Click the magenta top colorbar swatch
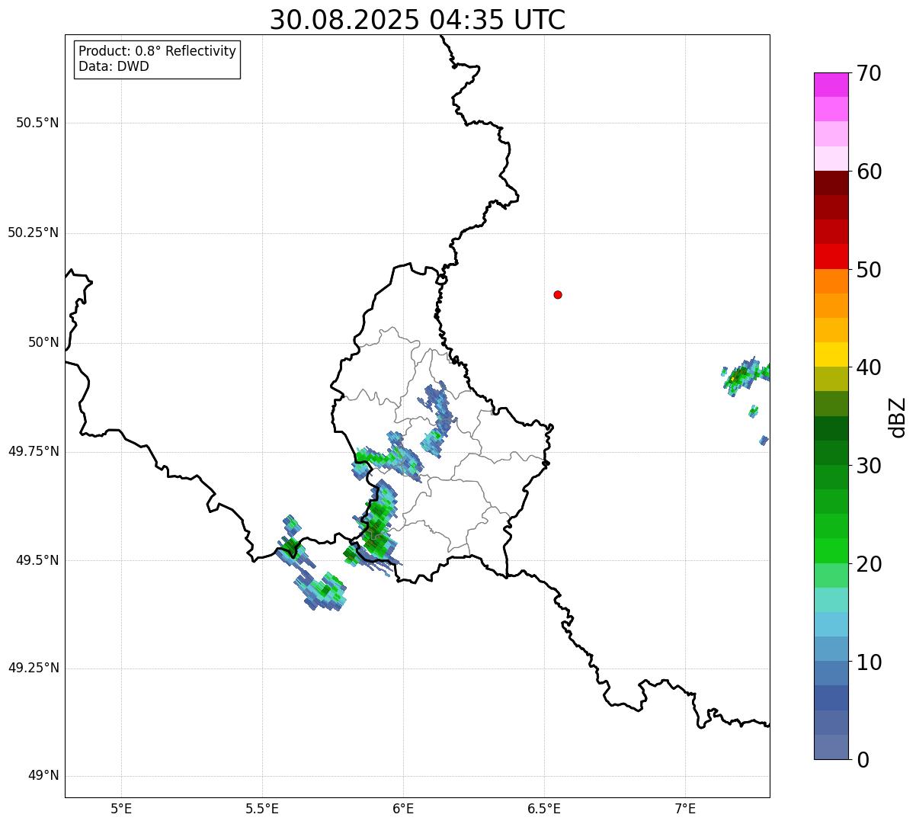The image size is (916, 824). coord(831,85)
